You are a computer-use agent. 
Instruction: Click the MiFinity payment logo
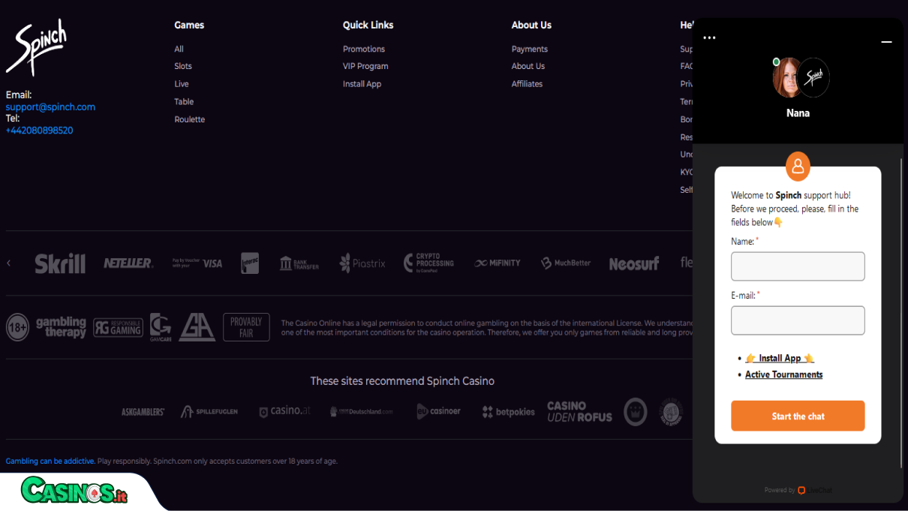[498, 263]
